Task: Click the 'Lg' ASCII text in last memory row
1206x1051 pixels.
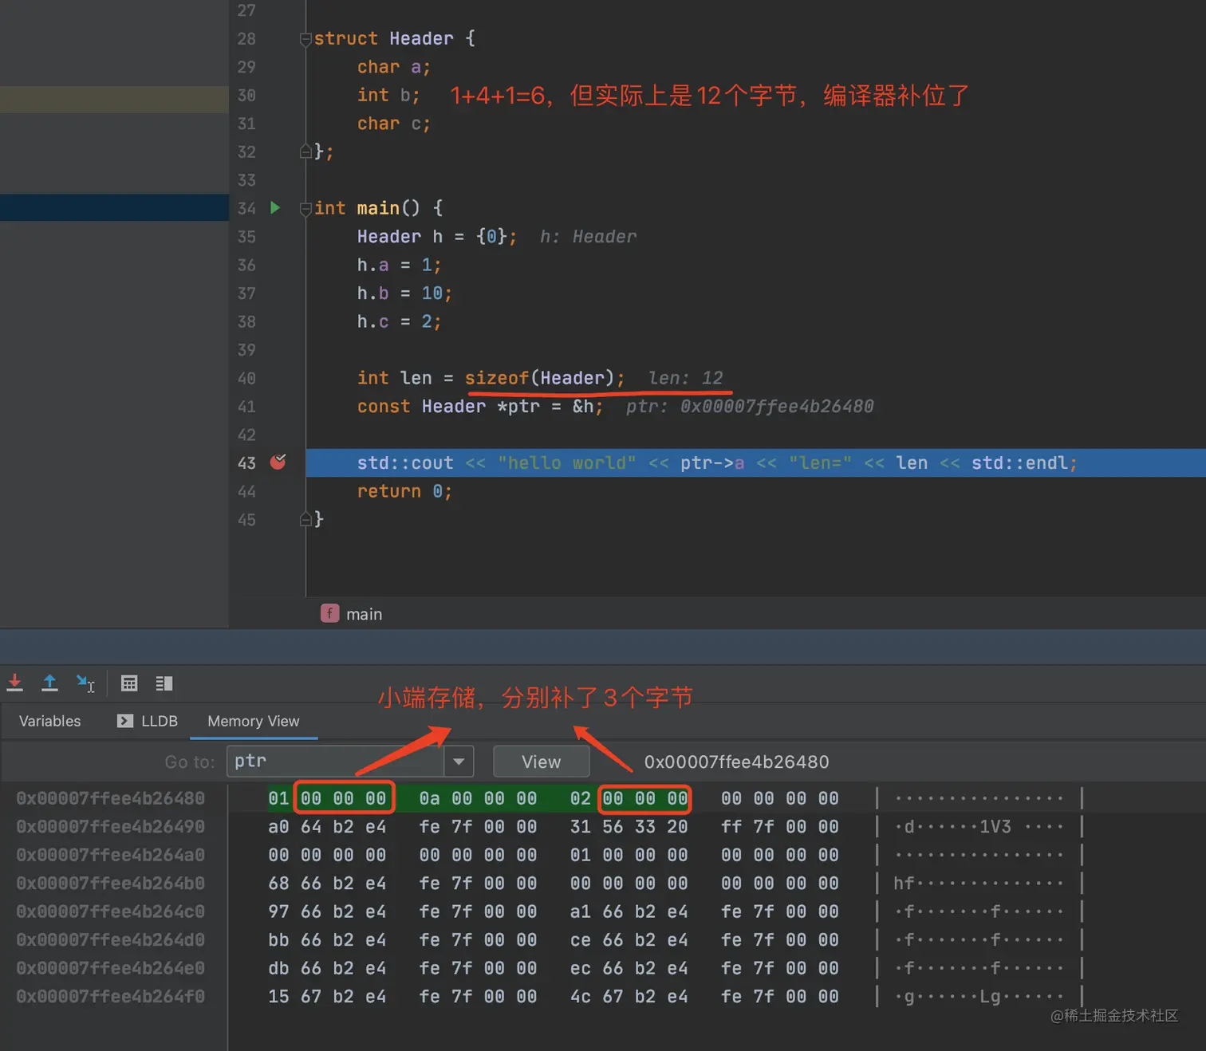Action: (990, 997)
